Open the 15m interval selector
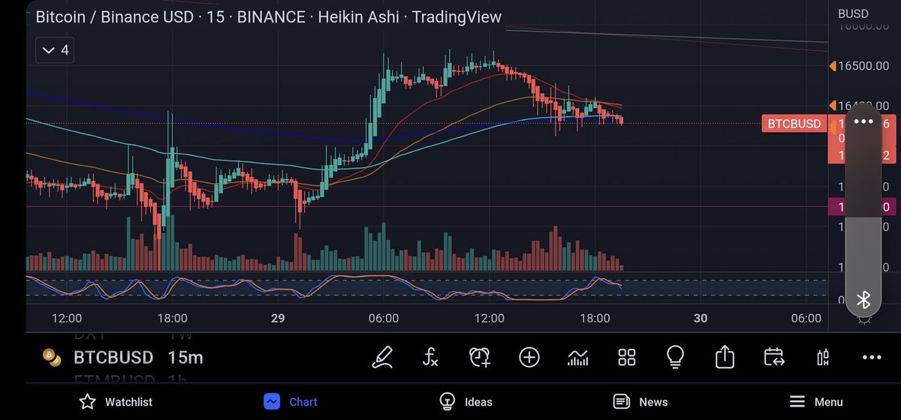This screenshot has width=901, height=420. tap(185, 358)
